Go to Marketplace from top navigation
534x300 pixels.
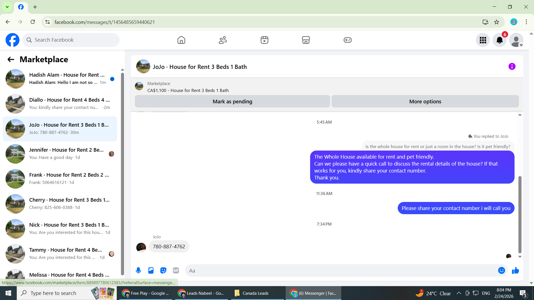[306, 40]
